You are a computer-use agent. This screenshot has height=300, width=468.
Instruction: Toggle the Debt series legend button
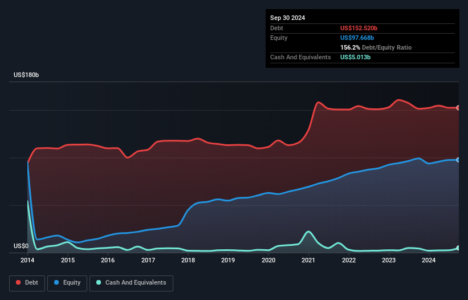[x=27, y=283]
